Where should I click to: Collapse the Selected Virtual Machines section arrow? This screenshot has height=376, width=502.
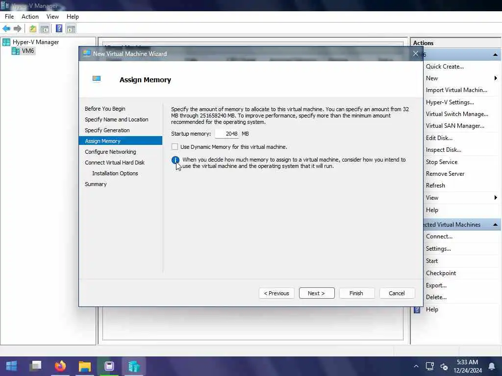click(x=495, y=225)
